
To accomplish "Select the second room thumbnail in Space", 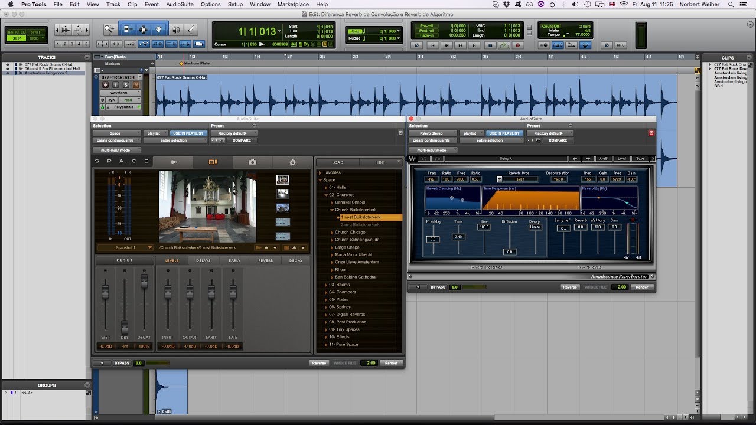I will point(283,194).
